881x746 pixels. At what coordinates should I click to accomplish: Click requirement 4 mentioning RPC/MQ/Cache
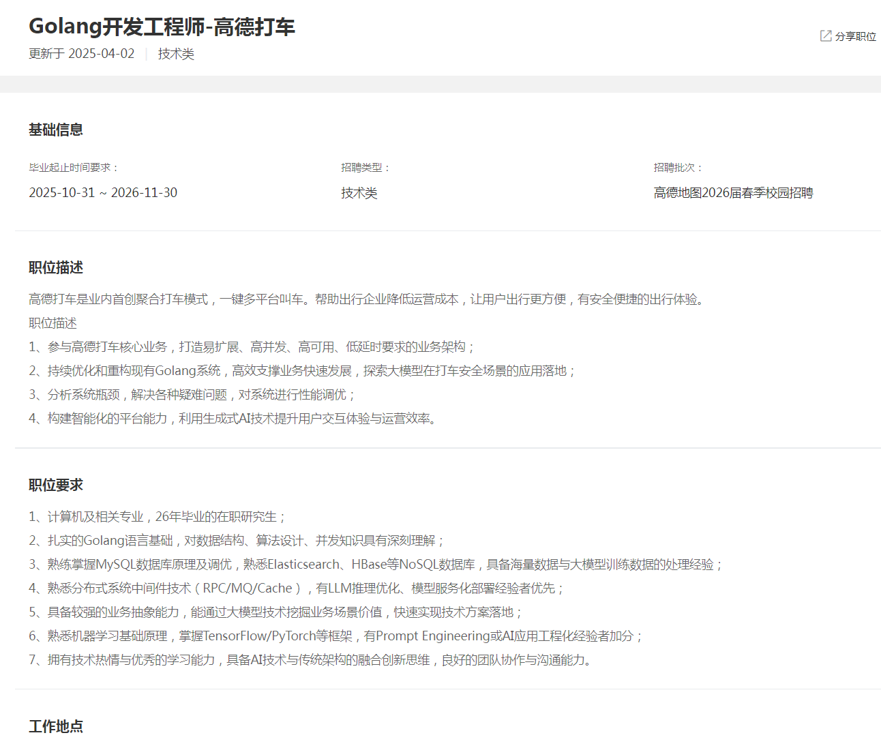[x=297, y=588]
